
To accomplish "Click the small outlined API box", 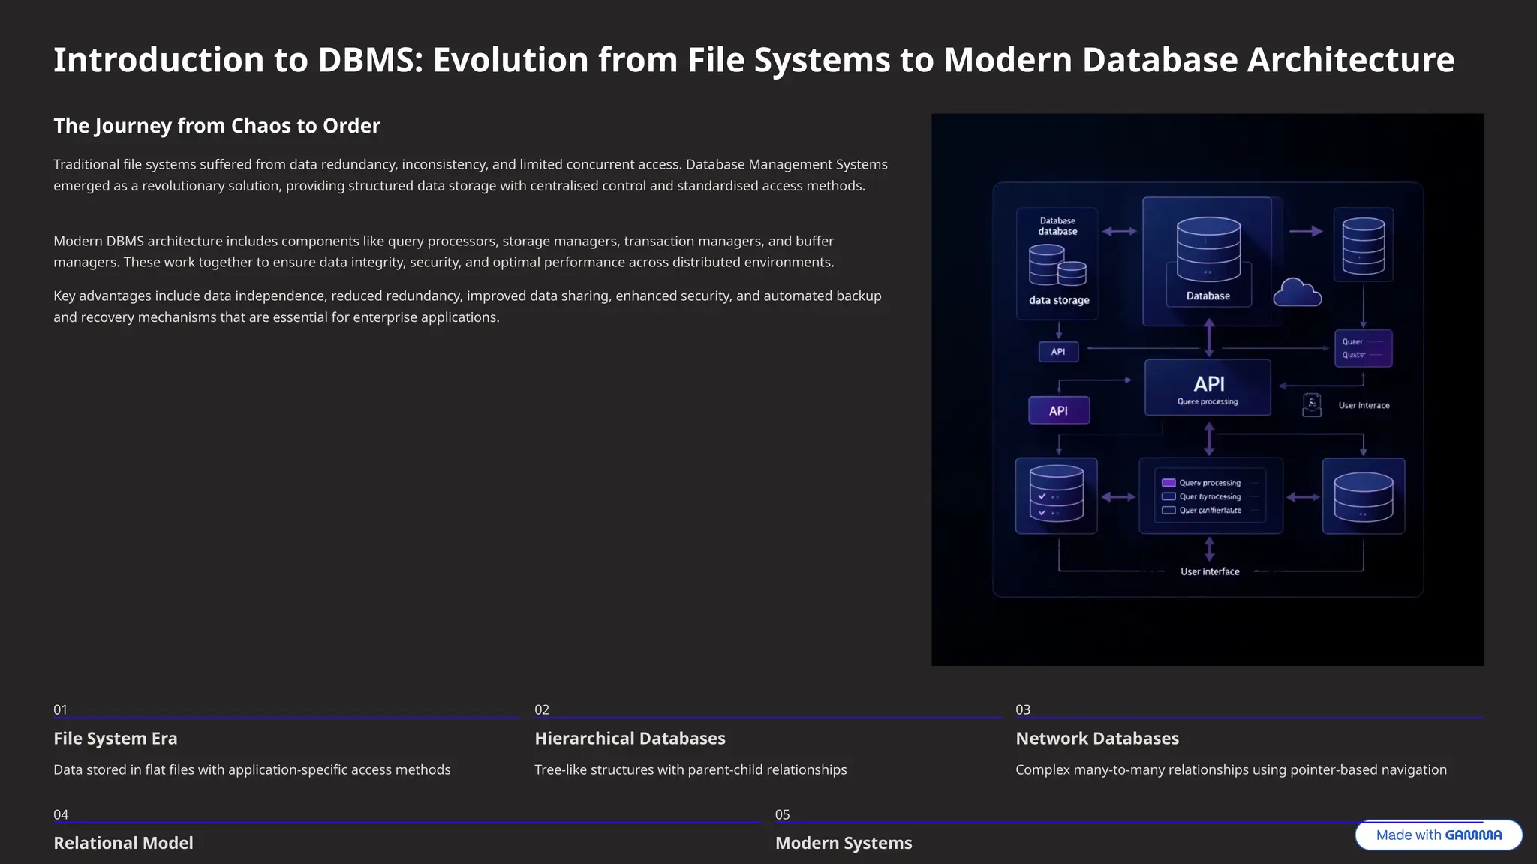I will click(1058, 351).
